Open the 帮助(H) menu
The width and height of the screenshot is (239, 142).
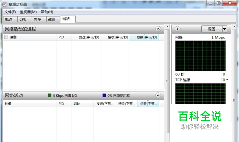[x=47, y=12]
